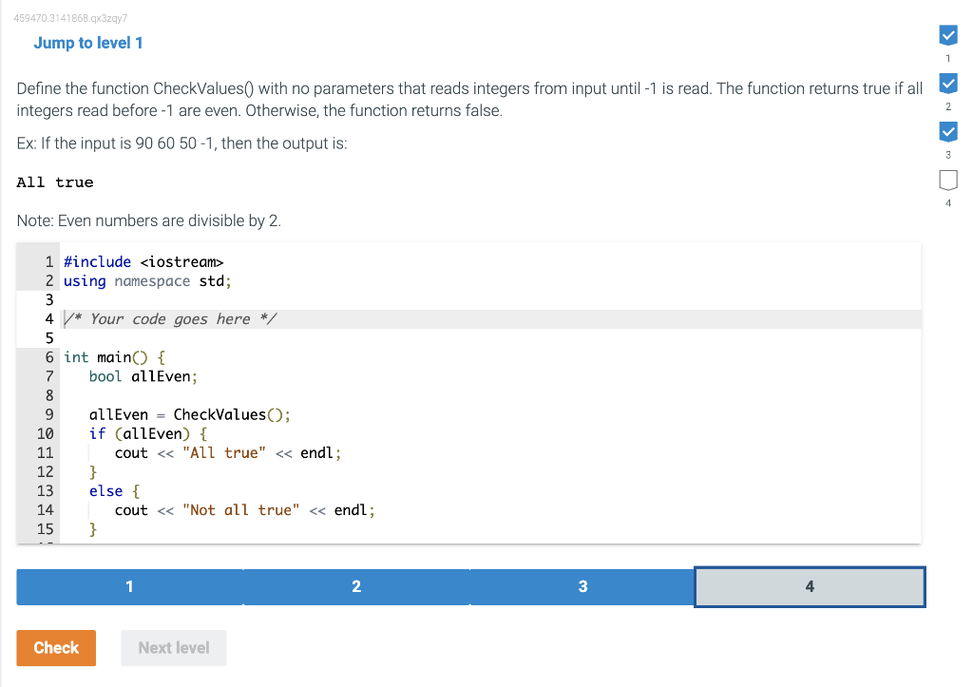
Task: Select the highlighted level 4 tab
Action: point(810,586)
